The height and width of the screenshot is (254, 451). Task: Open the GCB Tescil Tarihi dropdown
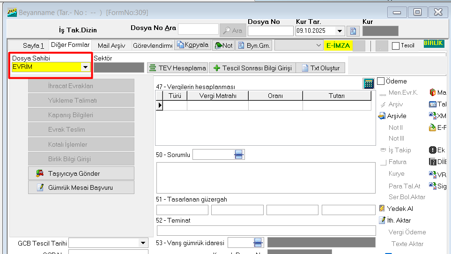[143, 243]
